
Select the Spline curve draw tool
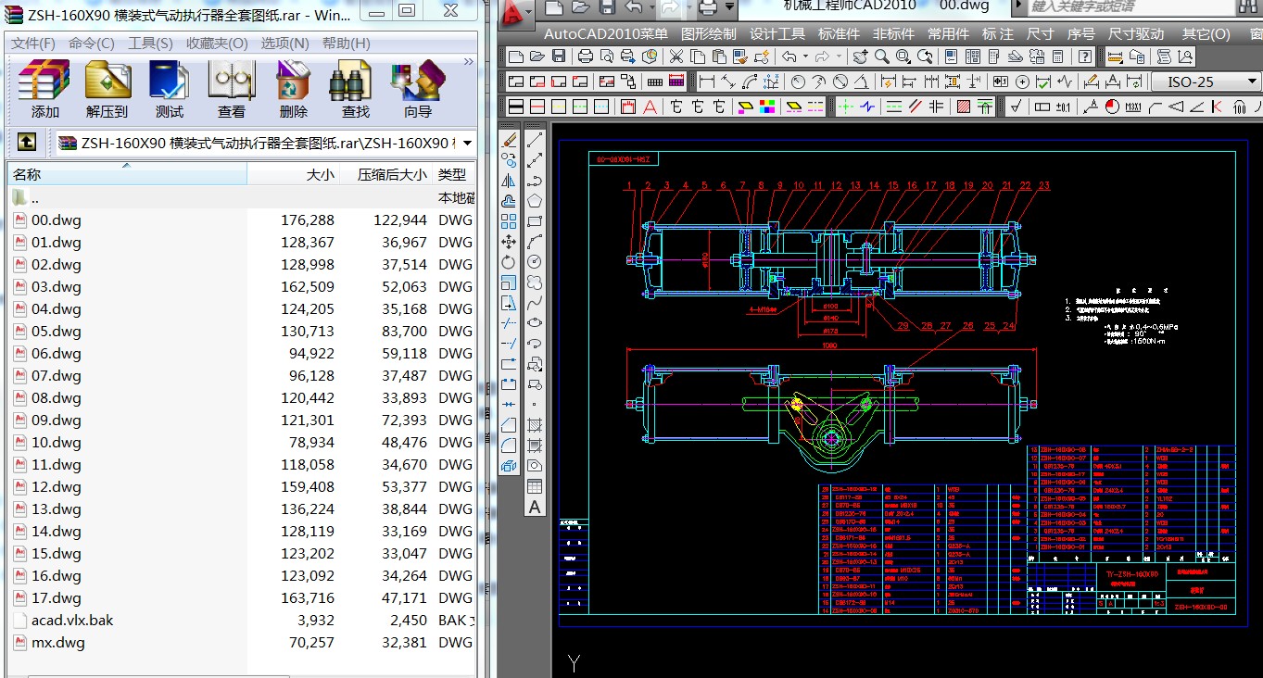535,303
